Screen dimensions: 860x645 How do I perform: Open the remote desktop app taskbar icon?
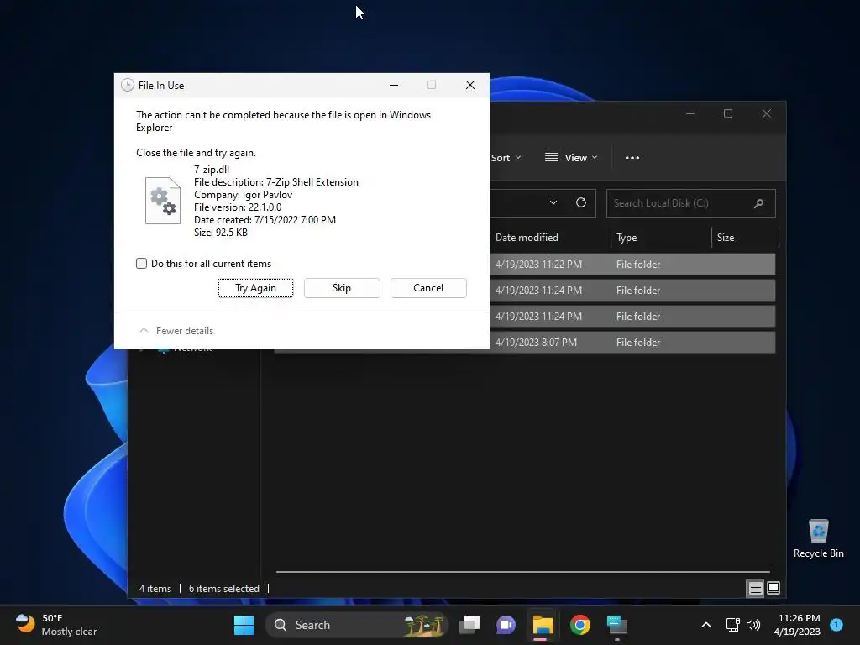click(617, 625)
